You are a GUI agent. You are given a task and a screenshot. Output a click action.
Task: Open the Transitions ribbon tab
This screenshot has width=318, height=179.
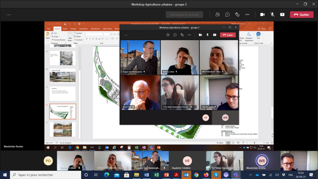click(x=83, y=29)
